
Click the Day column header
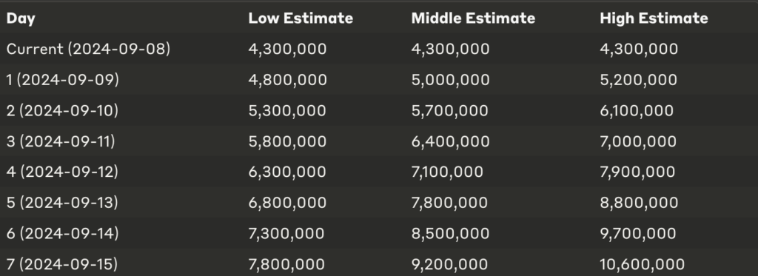pyautogui.click(x=21, y=18)
